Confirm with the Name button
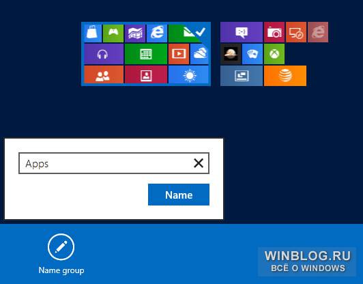This screenshot has width=363, height=284. point(179,195)
